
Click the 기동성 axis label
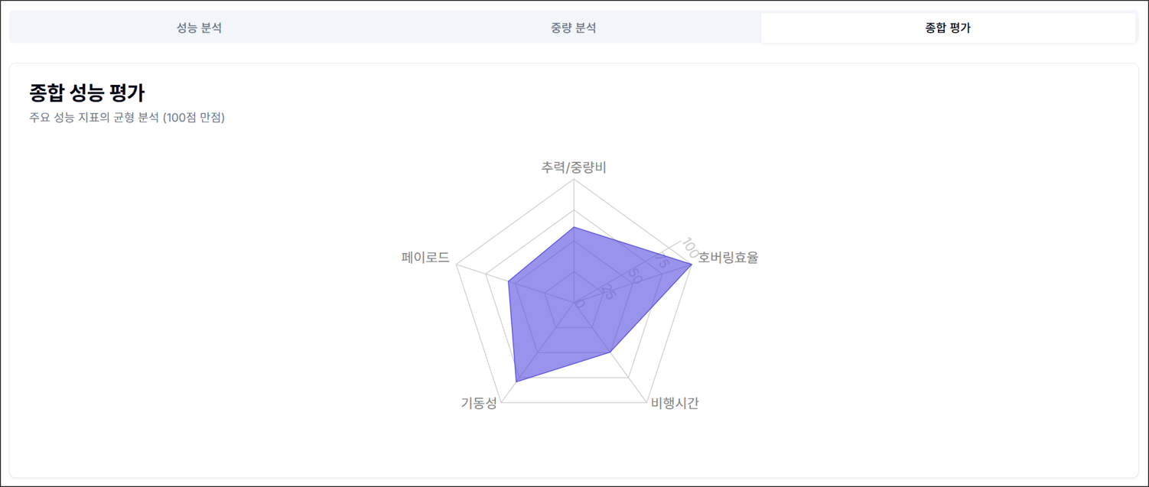tap(479, 404)
